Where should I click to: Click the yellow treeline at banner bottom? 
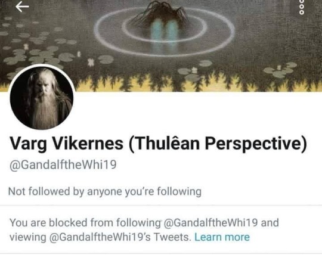(197, 82)
